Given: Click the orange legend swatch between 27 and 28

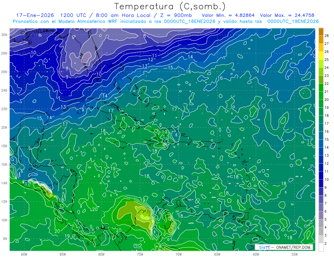Looking at the screenshot, I should [x=321, y=40].
